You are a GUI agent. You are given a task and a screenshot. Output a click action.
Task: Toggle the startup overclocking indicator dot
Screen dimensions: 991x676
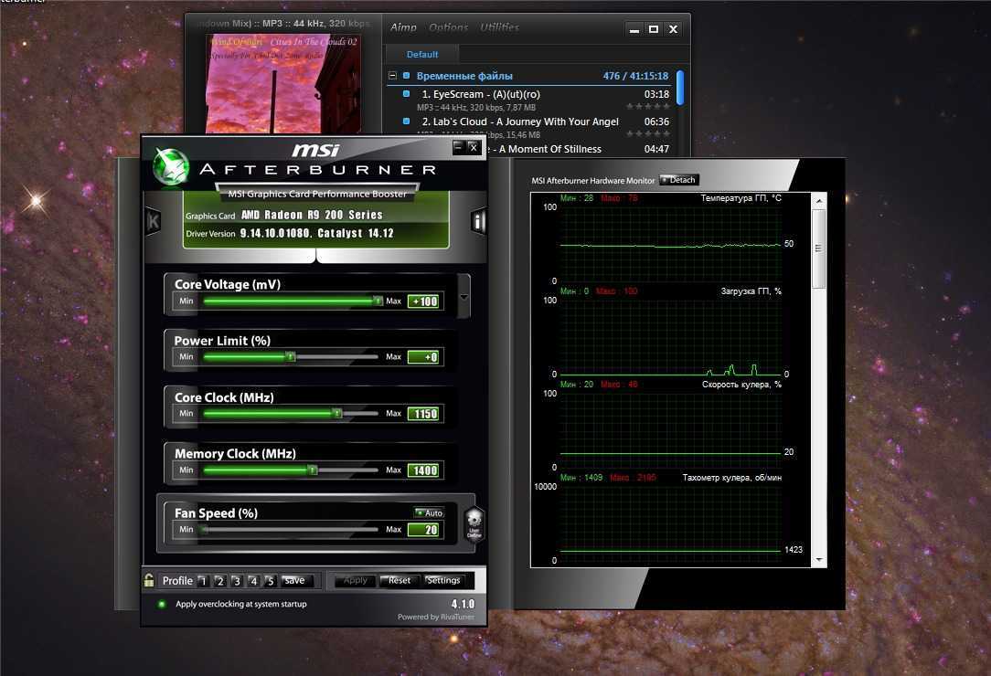click(x=162, y=604)
